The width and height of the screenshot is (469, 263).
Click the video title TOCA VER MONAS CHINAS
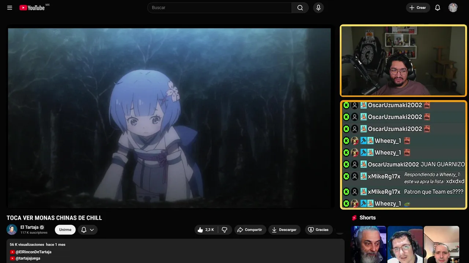point(54,218)
